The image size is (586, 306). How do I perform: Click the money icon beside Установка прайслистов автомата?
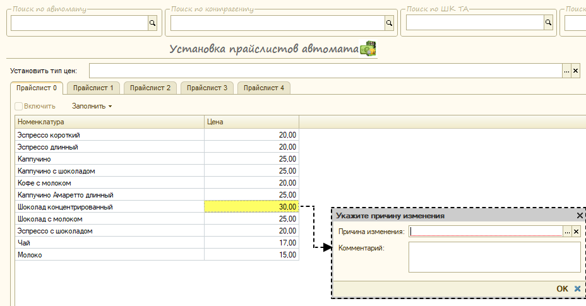368,49
